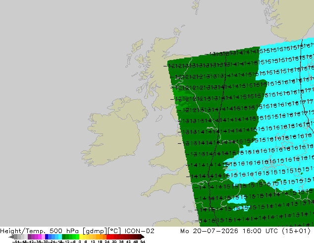Select the dark blue swatch in the legend
This screenshot has width=314, height=243.
[x=47, y=237]
